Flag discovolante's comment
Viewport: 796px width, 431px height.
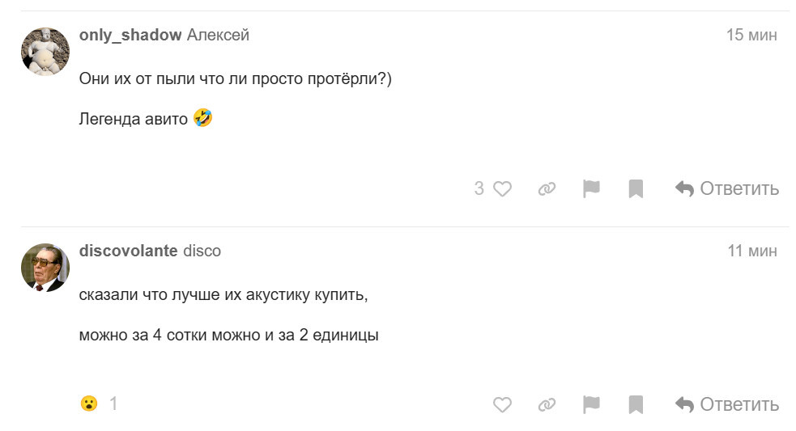tap(591, 404)
